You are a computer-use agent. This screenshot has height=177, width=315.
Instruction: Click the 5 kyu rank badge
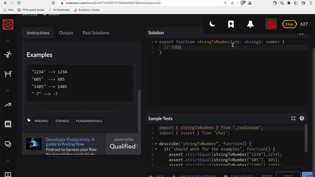coord(289,24)
